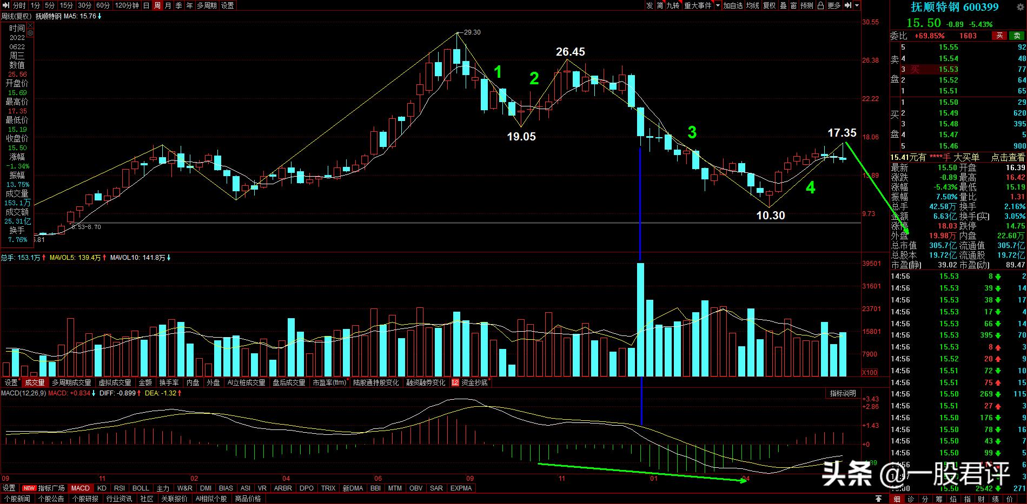Open the 指标说明 indicator description
This screenshot has width=1027, height=504.
click(843, 393)
